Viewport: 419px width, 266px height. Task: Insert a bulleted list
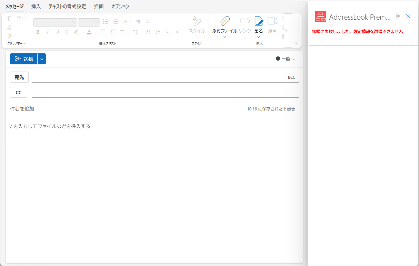[x=106, y=22]
